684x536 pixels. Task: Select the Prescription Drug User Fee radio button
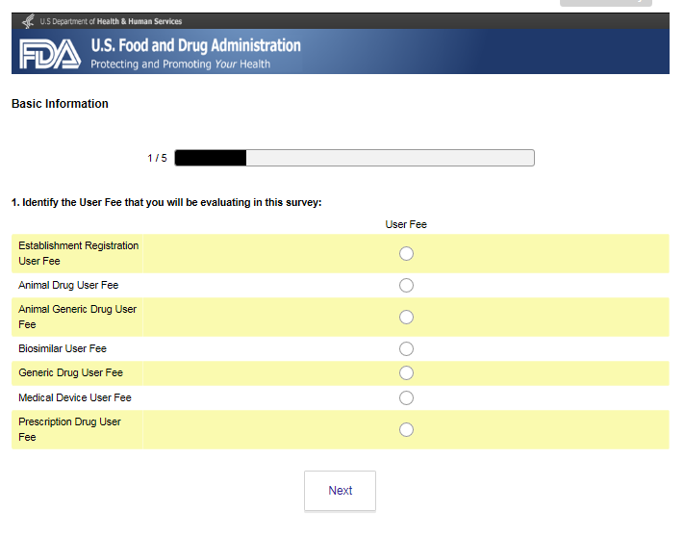pyautogui.click(x=406, y=429)
